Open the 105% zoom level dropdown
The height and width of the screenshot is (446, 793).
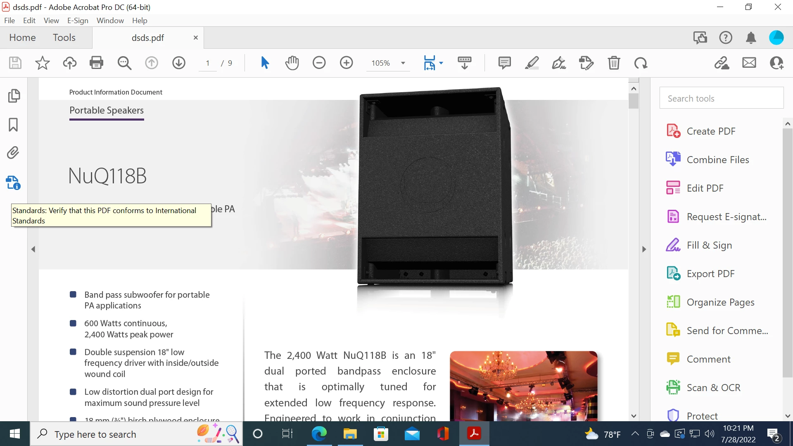pyautogui.click(x=403, y=63)
